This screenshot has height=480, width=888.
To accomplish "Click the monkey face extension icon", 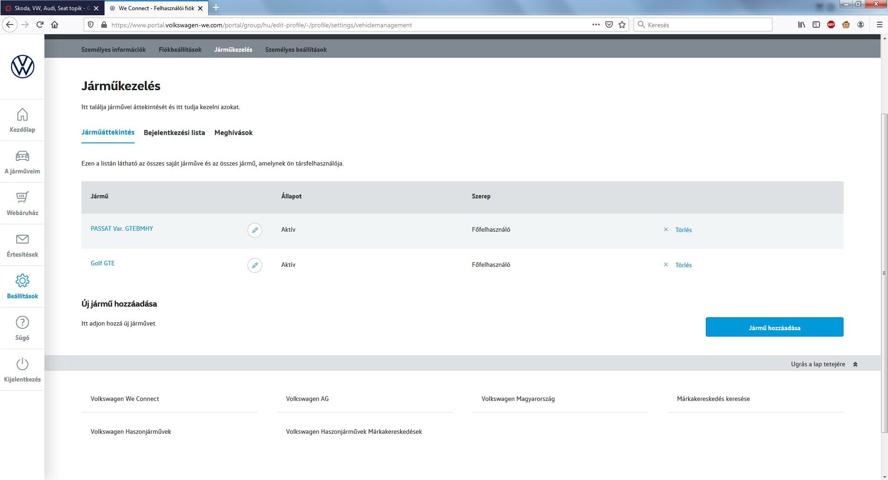I will 846,25.
